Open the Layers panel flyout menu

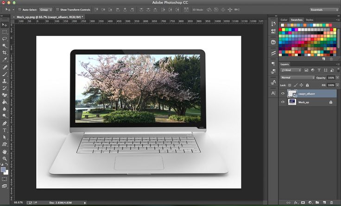337,64
